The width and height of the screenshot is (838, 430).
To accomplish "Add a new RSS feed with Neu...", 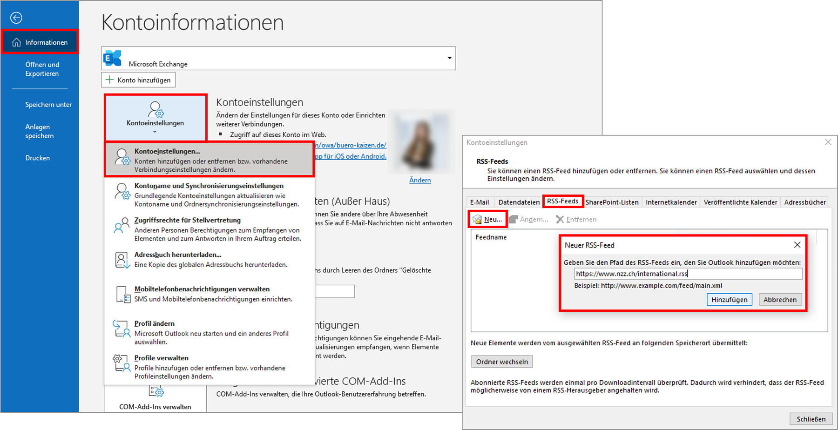I will pos(487,219).
